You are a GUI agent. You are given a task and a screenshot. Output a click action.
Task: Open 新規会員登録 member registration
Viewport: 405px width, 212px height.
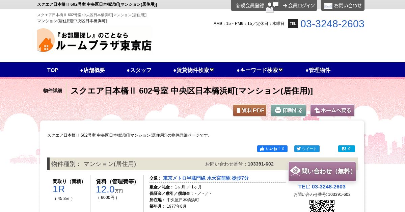(x=255, y=5)
